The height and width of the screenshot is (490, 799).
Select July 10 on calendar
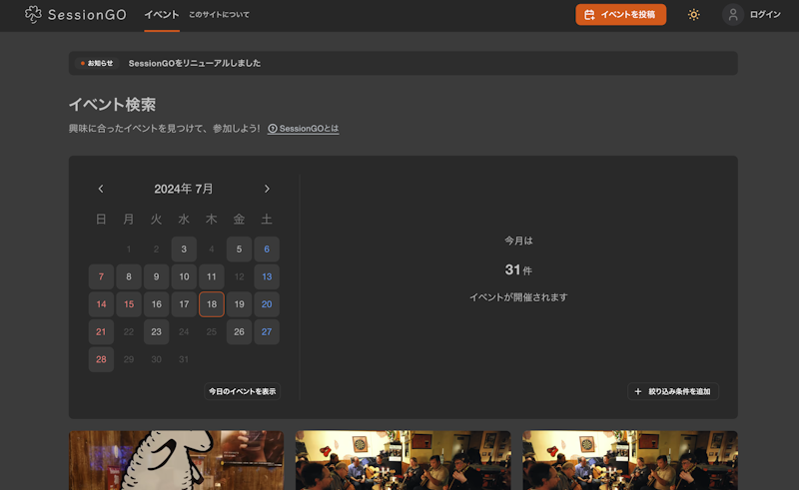[x=184, y=276]
